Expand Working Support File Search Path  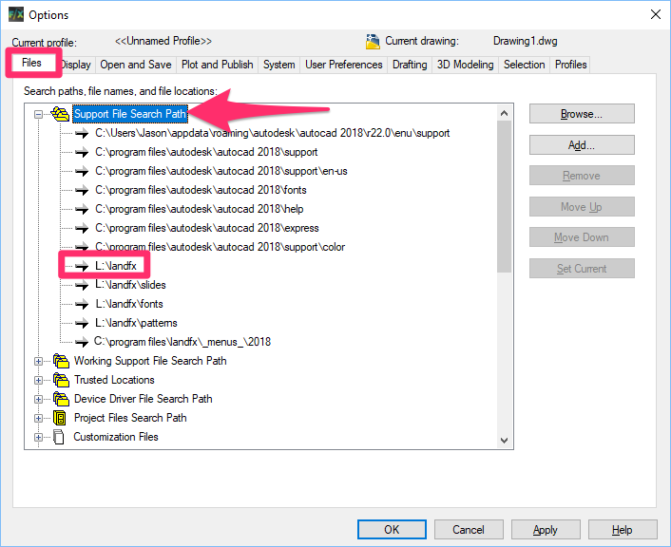39,362
